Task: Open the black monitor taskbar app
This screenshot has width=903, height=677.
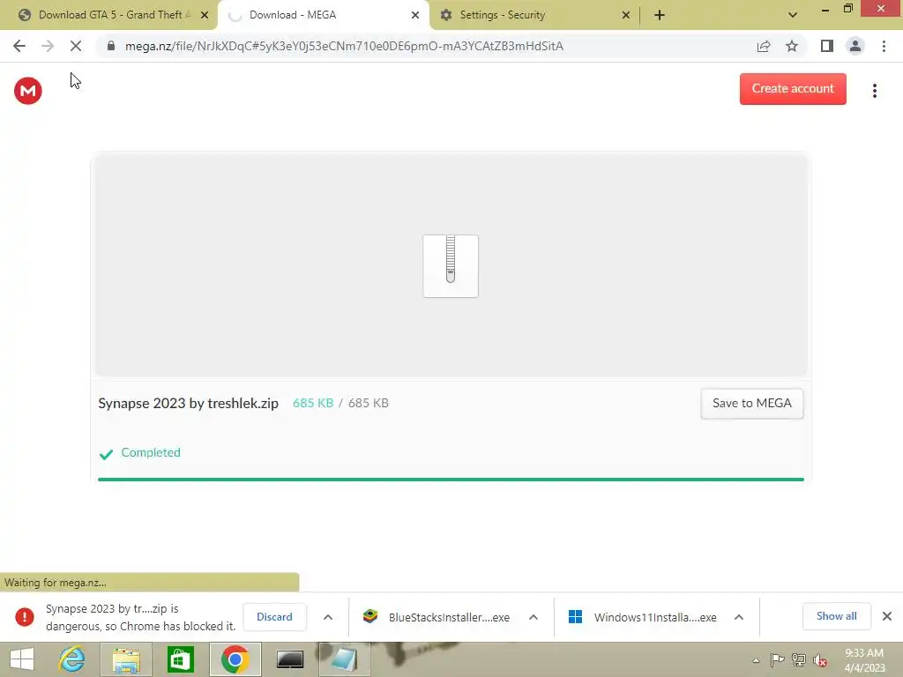Action: click(289, 659)
